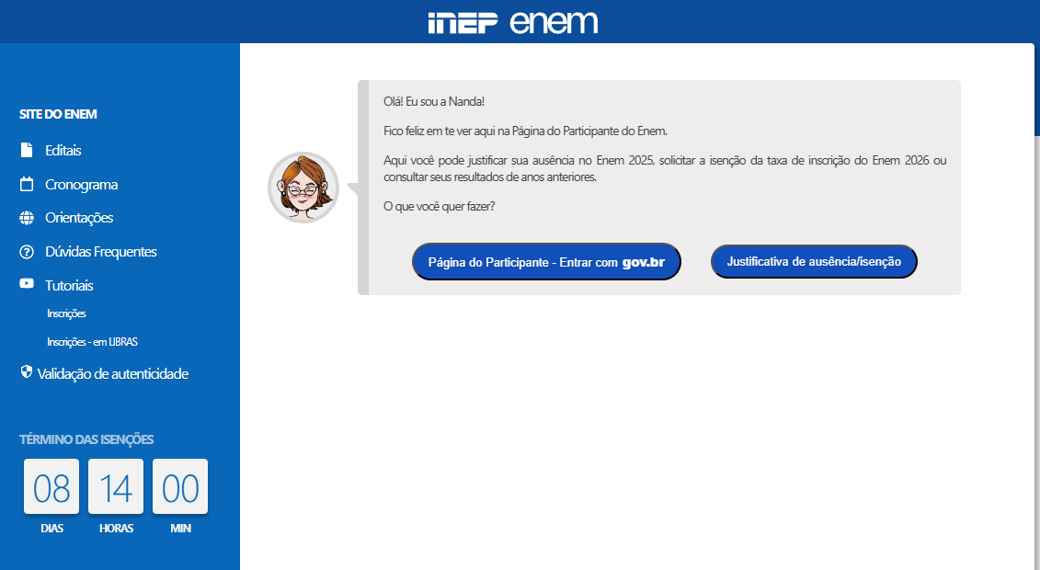
Task: Click the Editais document icon
Action: (27, 150)
